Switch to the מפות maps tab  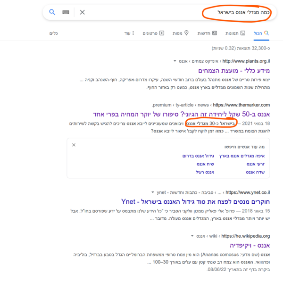181,33
